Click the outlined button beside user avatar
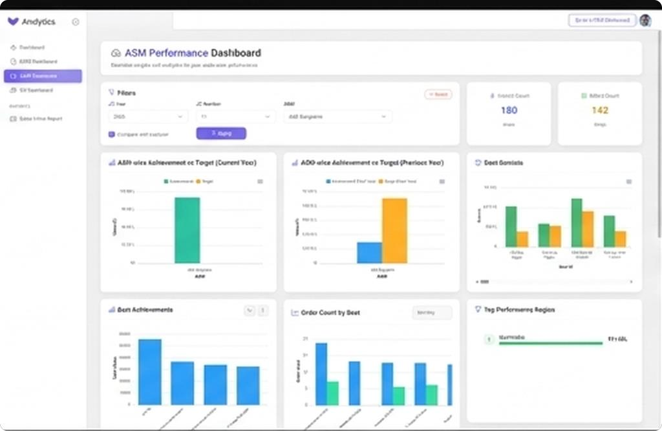 click(602, 20)
